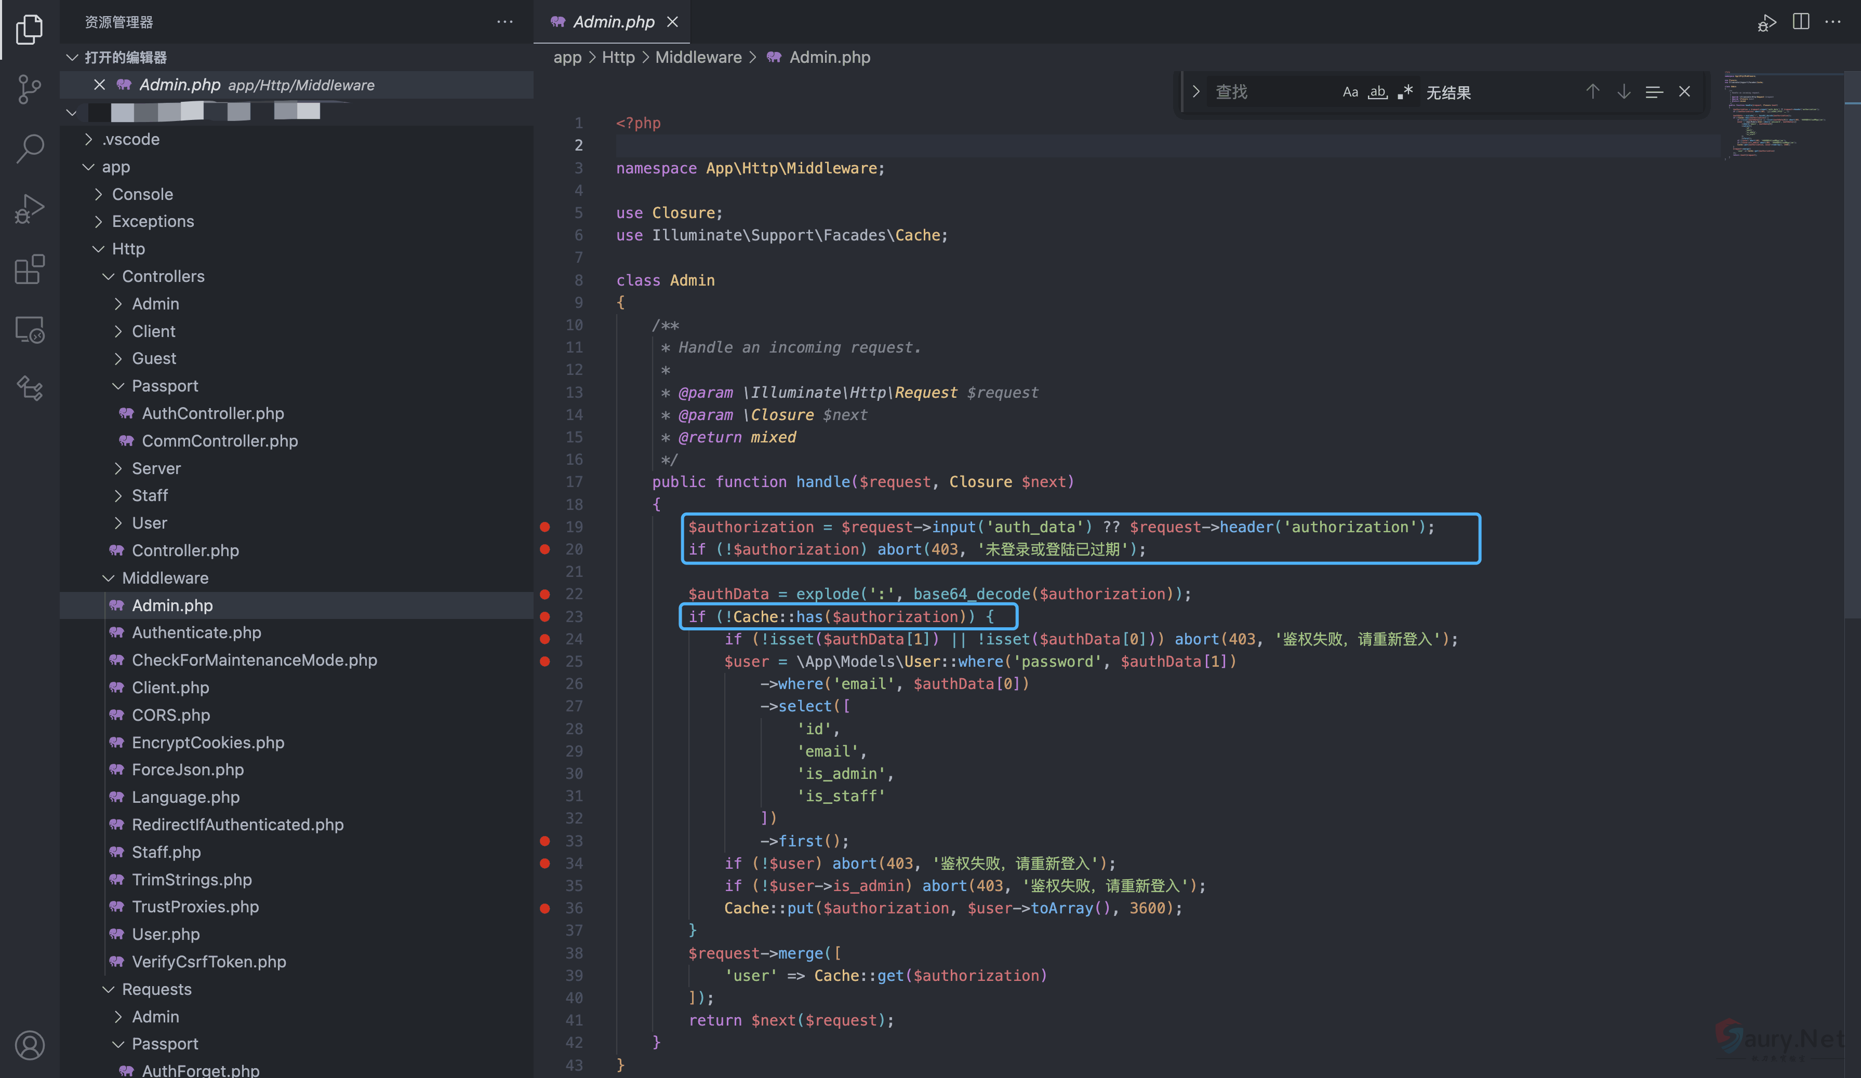The width and height of the screenshot is (1861, 1078).
Task: Toggle match case in find widget
Action: 1350,92
